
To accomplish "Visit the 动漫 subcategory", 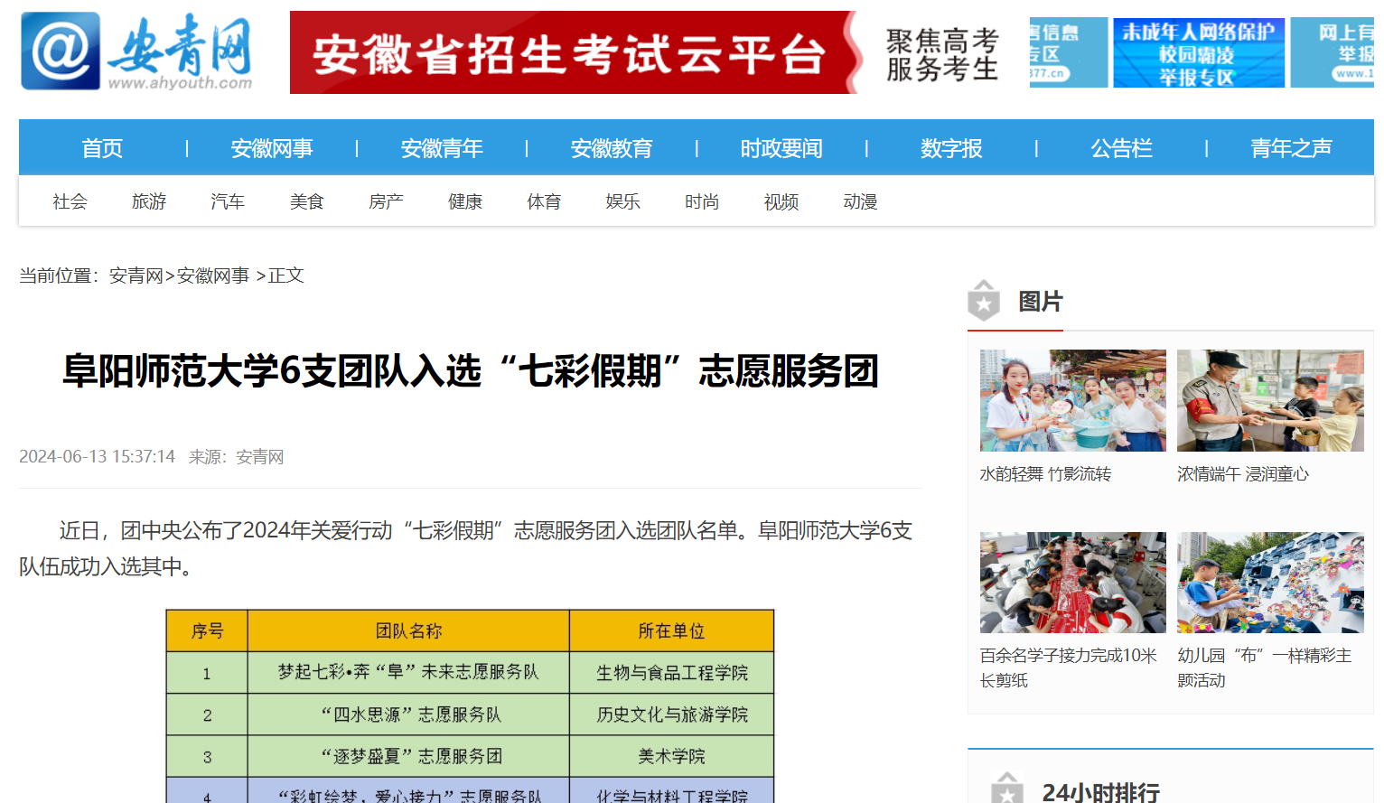I will pos(860,201).
